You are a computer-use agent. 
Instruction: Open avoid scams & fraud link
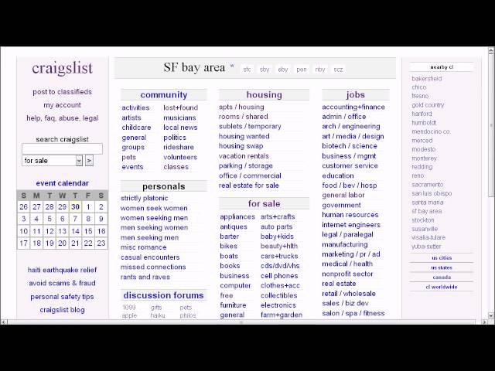pos(62,283)
